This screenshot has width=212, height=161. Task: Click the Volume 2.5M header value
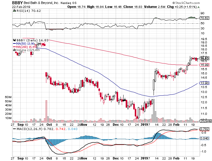pos(155,7)
